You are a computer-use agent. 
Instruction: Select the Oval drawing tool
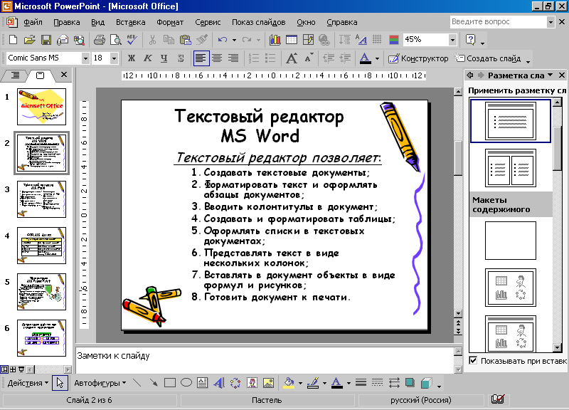[x=186, y=383]
